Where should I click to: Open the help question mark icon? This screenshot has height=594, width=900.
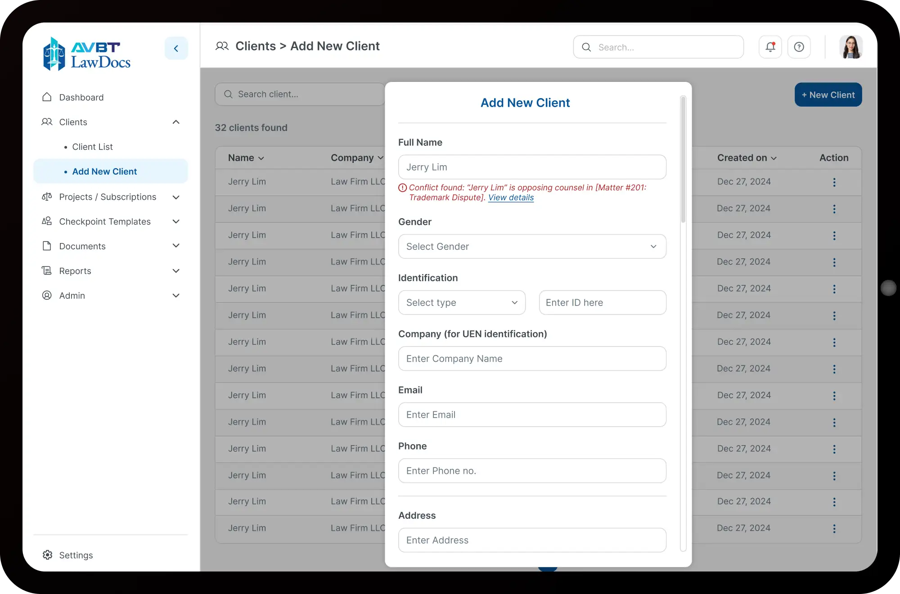pos(799,47)
